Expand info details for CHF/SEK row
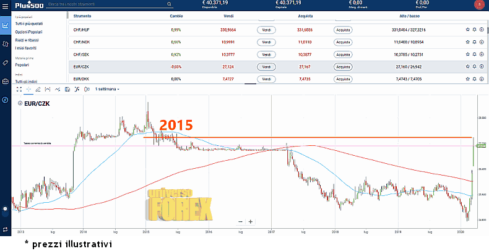 (482, 54)
